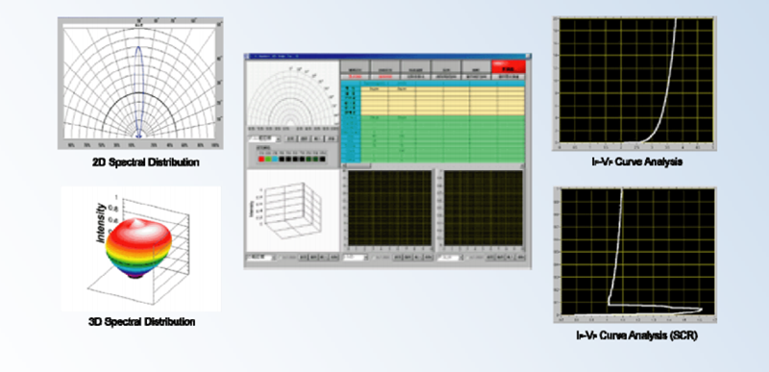Select the red swatch in the color row
The image size is (769, 372).
point(260,159)
